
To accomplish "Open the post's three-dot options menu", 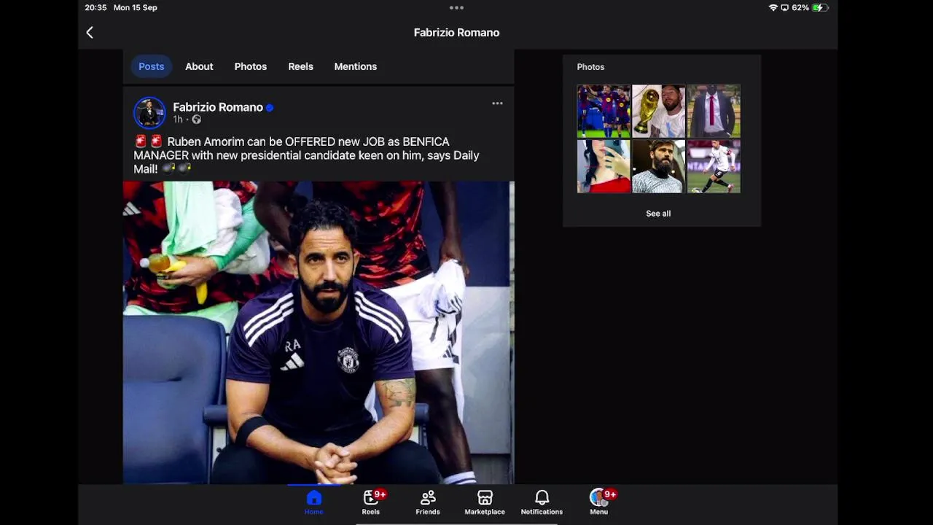I will tap(497, 104).
